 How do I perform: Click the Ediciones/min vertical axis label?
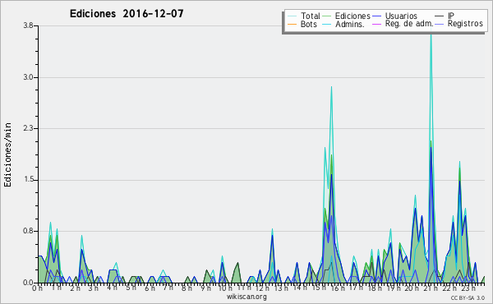tap(7, 154)
